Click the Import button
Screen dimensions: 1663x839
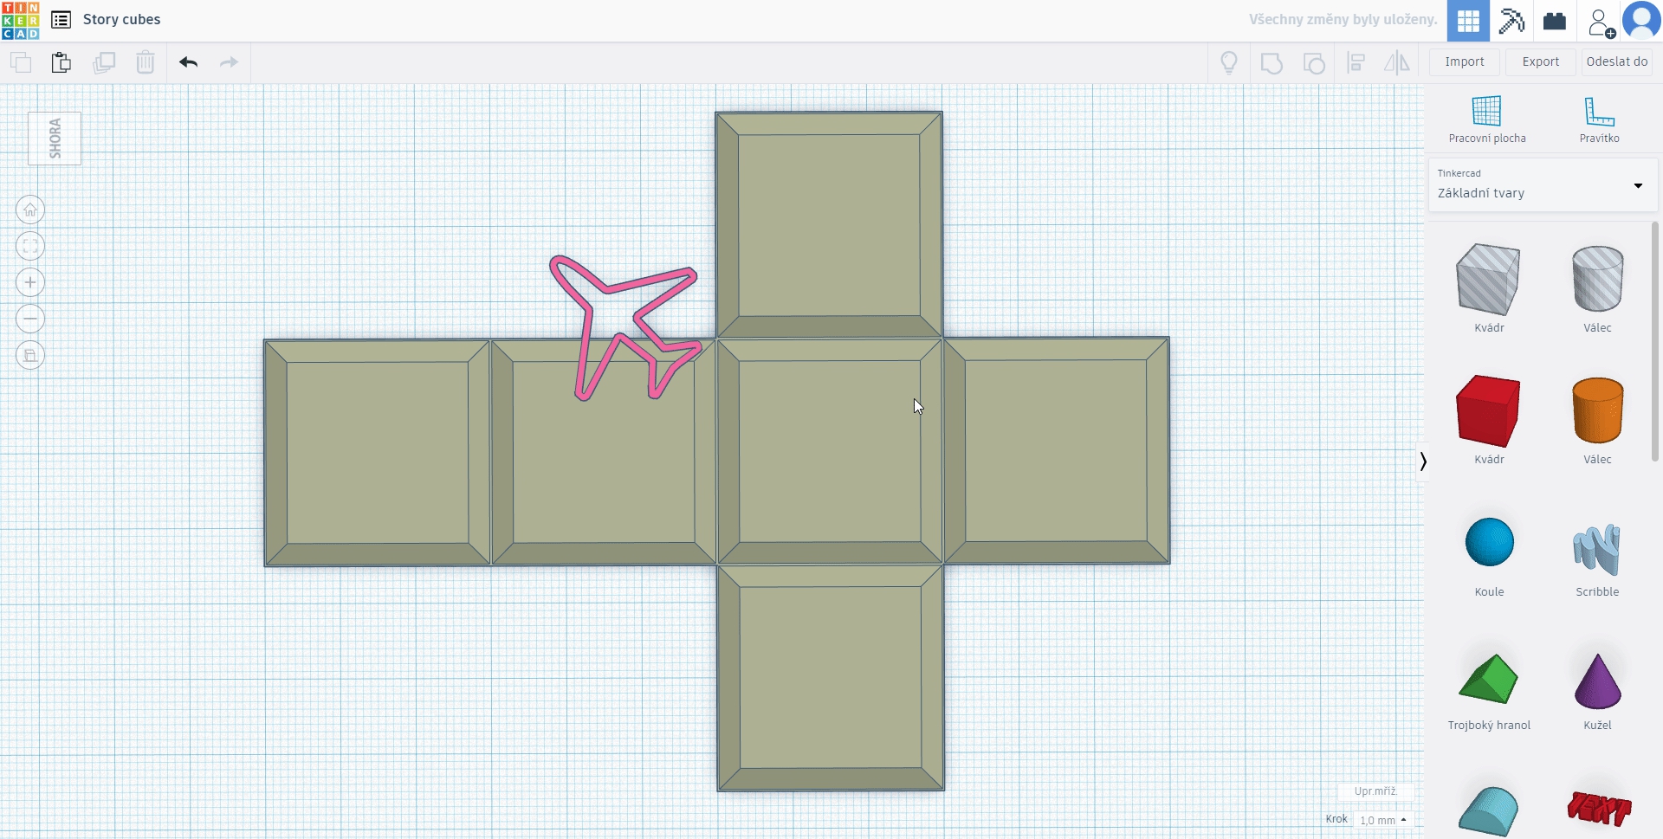[1464, 62]
